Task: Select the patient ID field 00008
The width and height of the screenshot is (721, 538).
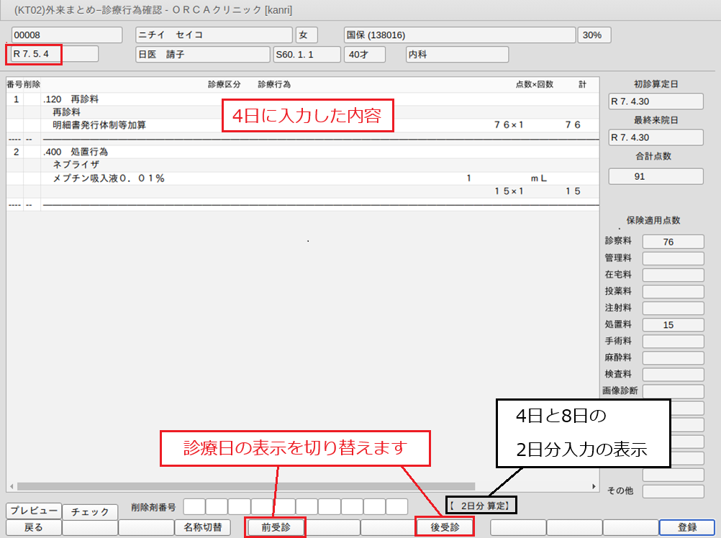Action: click(67, 35)
